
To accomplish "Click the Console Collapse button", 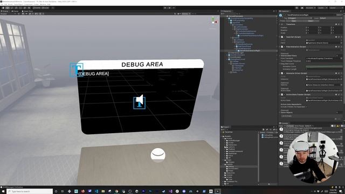I will pyautogui.click(x=290, y=126).
